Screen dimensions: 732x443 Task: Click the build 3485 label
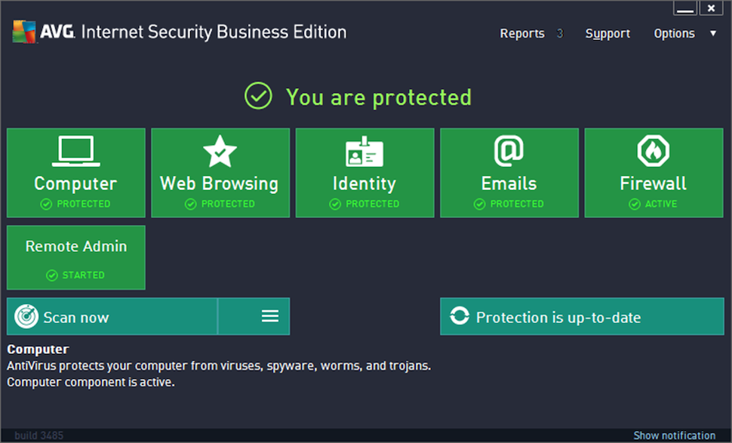[x=37, y=435]
